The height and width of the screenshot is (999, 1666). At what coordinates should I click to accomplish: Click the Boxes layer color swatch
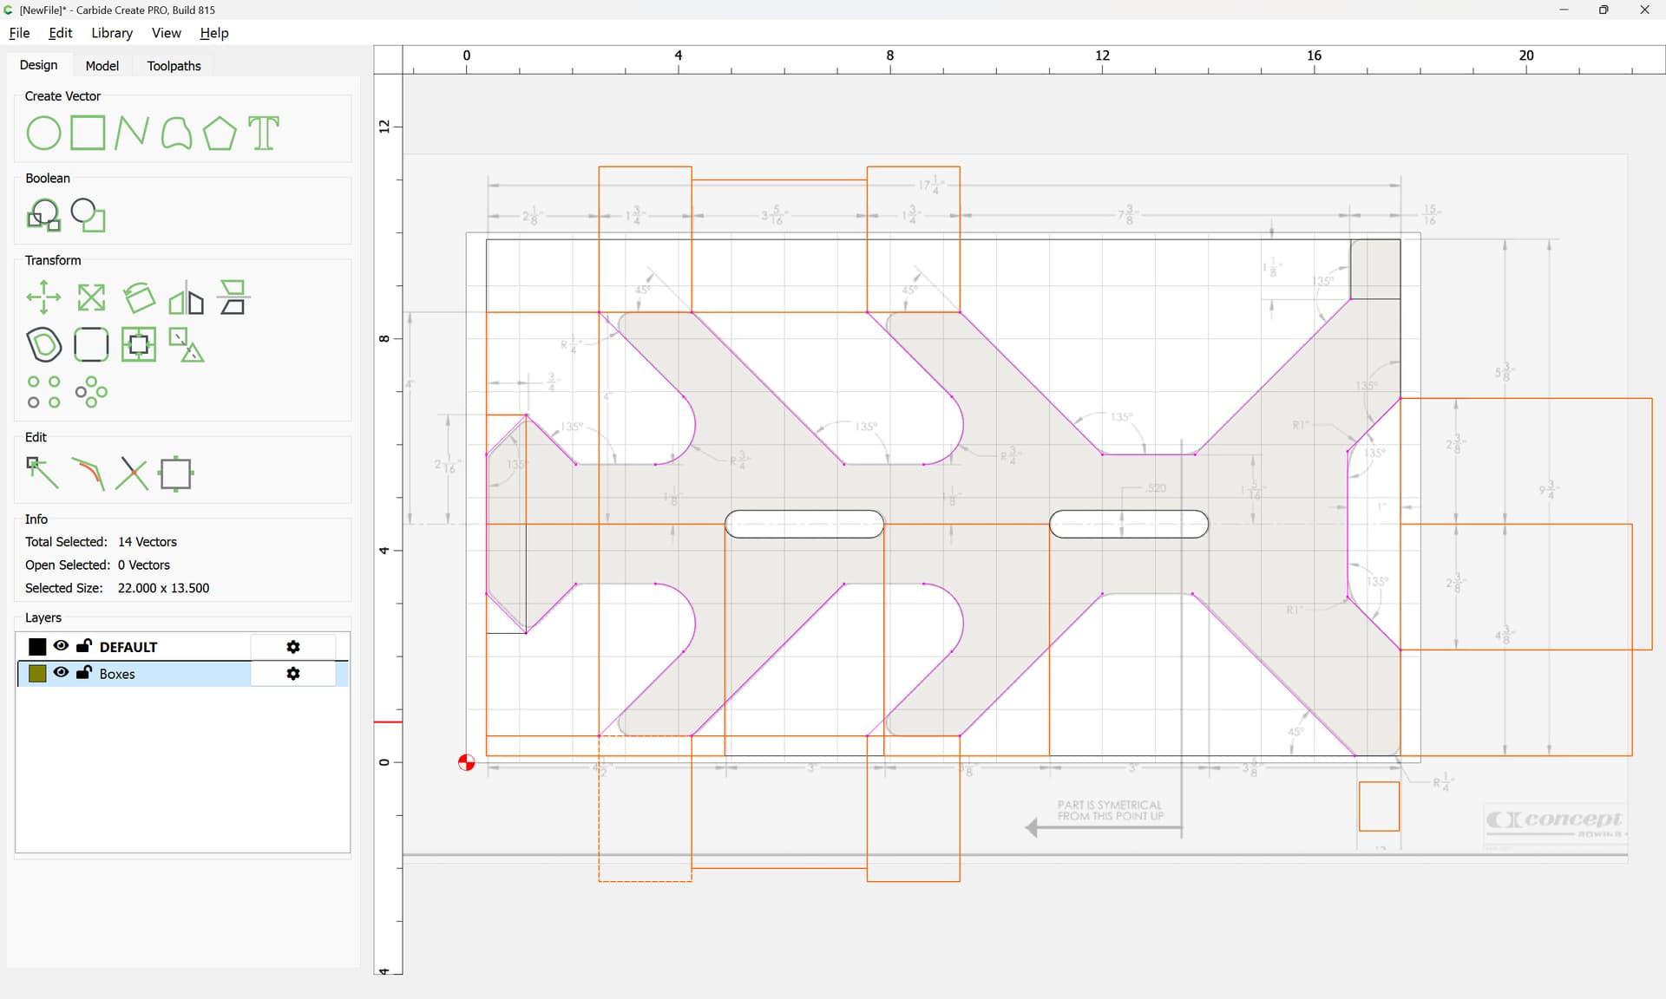tap(37, 674)
